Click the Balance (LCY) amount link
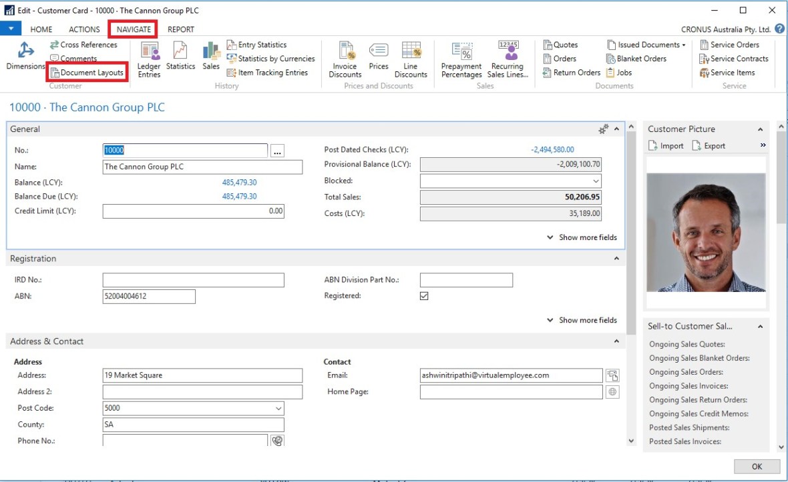Viewport: 788px width, 482px height. pyautogui.click(x=239, y=182)
